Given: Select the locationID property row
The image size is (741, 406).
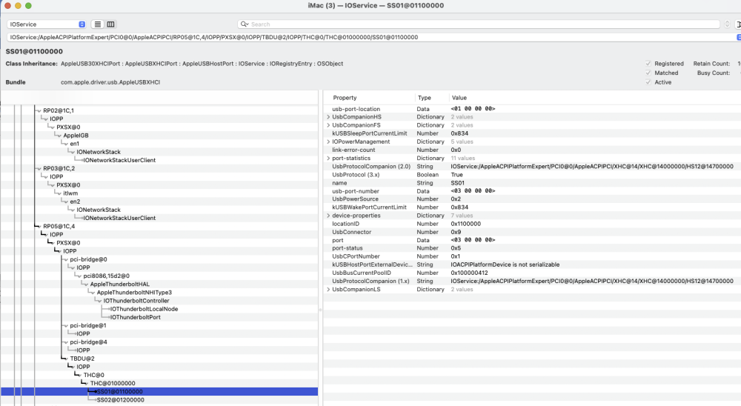Looking at the screenshot, I should tap(532, 224).
